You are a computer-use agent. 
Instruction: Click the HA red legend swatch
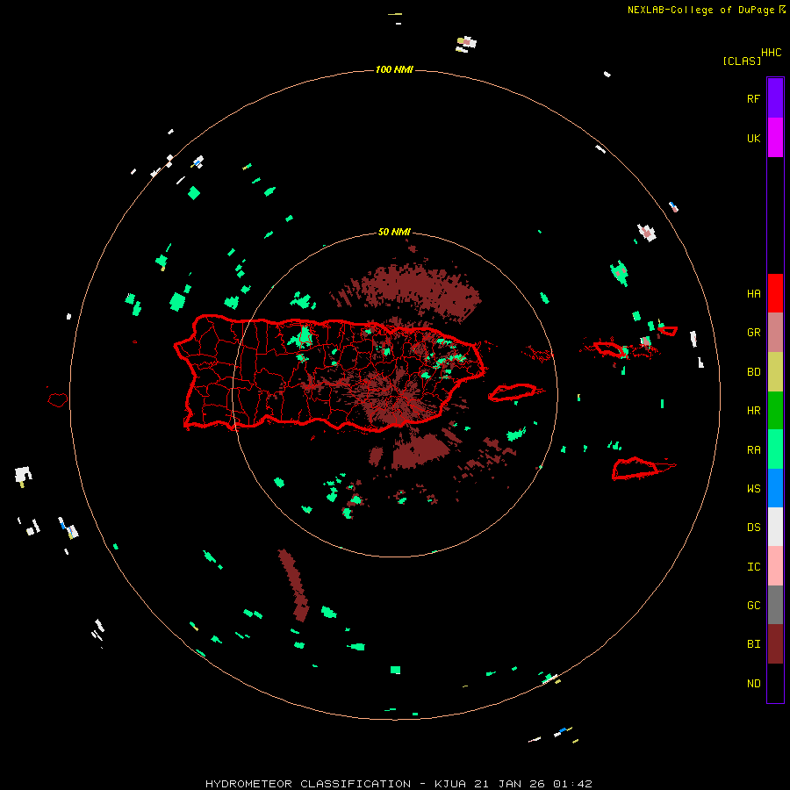click(775, 293)
